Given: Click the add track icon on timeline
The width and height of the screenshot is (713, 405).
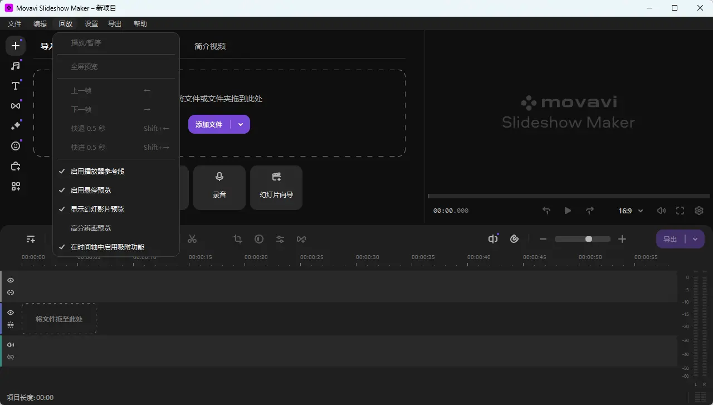Looking at the screenshot, I should (31, 239).
